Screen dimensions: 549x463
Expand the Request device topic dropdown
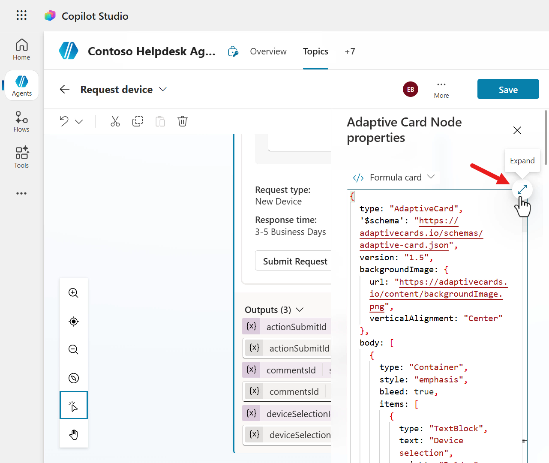(x=163, y=89)
